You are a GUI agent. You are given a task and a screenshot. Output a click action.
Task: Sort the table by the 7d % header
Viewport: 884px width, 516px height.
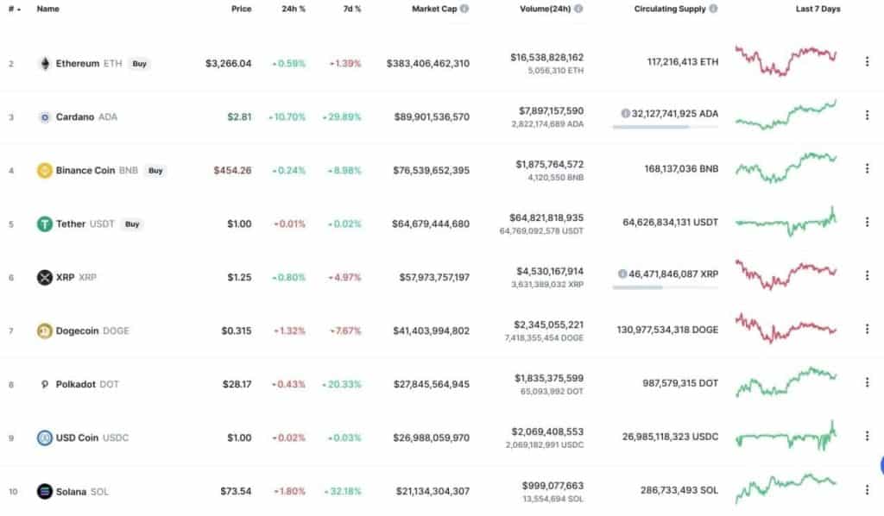point(352,9)
